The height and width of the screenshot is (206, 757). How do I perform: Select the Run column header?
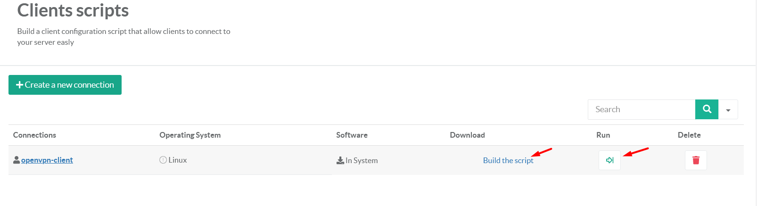point(603,135)
